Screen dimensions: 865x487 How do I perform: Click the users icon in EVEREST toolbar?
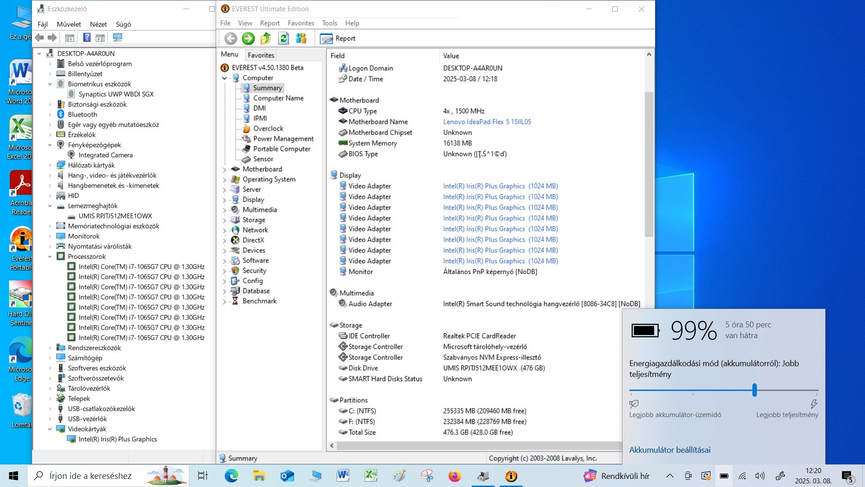pos(301,39)
